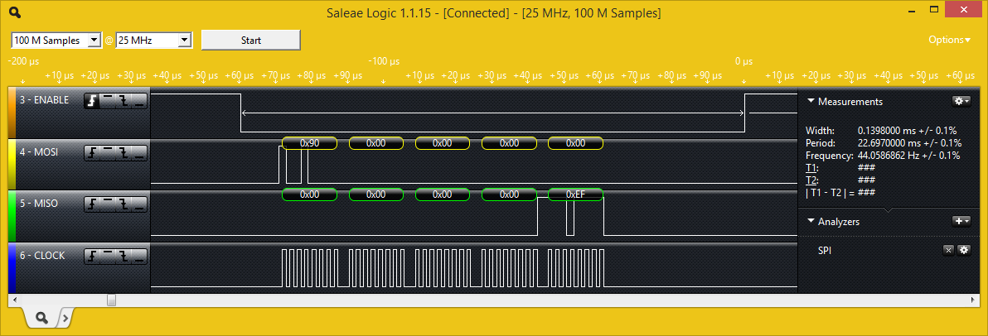Set high level trigger on CLOCK channel
This screenshot has height=336, width=988.
(108, 256)
